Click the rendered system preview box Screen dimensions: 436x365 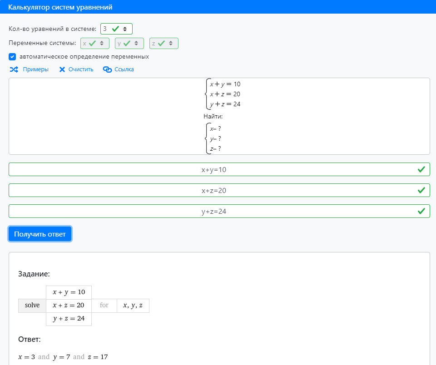219,116
